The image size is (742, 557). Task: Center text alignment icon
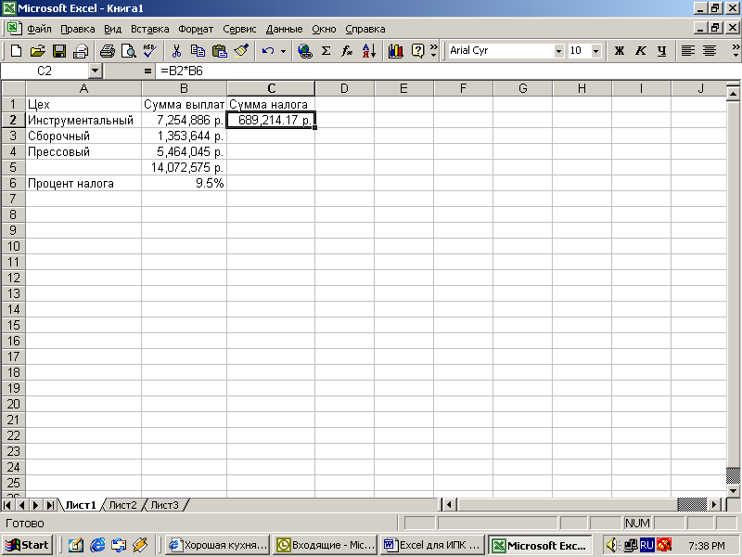tap(709, 51)
